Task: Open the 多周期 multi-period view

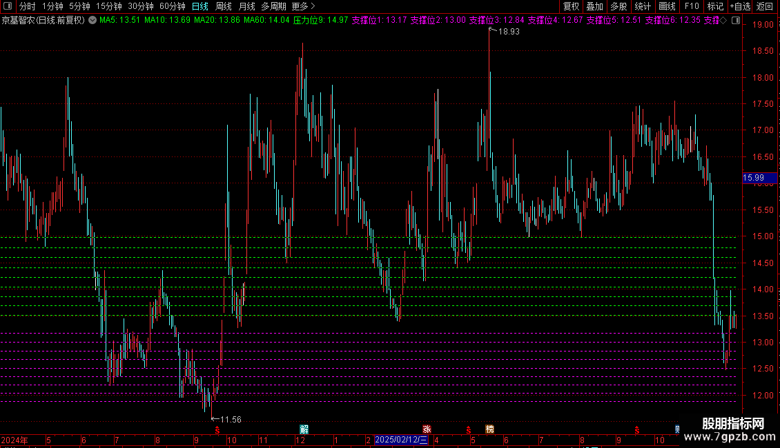Action: pos(273,6)
